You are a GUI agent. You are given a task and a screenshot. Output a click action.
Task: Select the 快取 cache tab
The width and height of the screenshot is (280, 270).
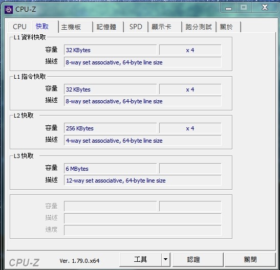45,27
